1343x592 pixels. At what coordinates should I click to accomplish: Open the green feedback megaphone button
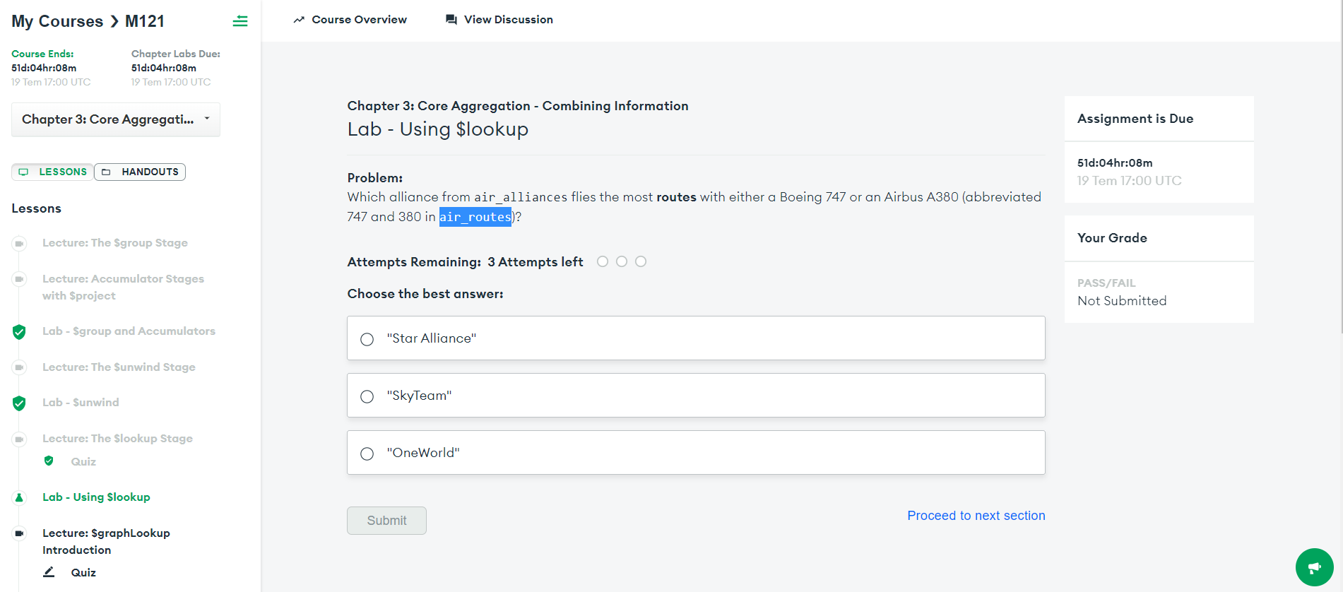pyautogui.click(x=1314, y=567)
